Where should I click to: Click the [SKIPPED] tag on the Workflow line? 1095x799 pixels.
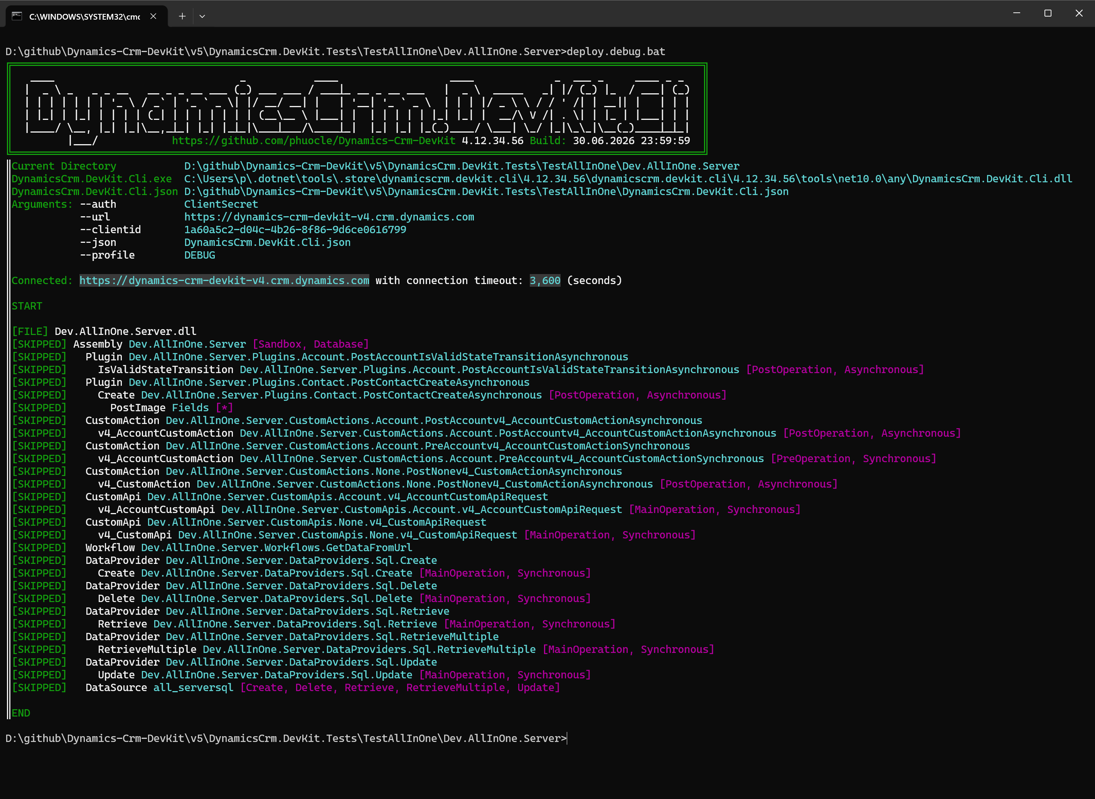click(39, 548)
